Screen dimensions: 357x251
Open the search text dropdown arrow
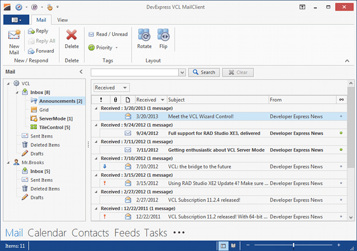click(182, 72)
